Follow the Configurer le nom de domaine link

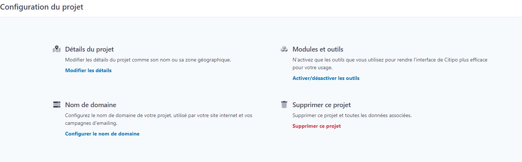(102, 134)
